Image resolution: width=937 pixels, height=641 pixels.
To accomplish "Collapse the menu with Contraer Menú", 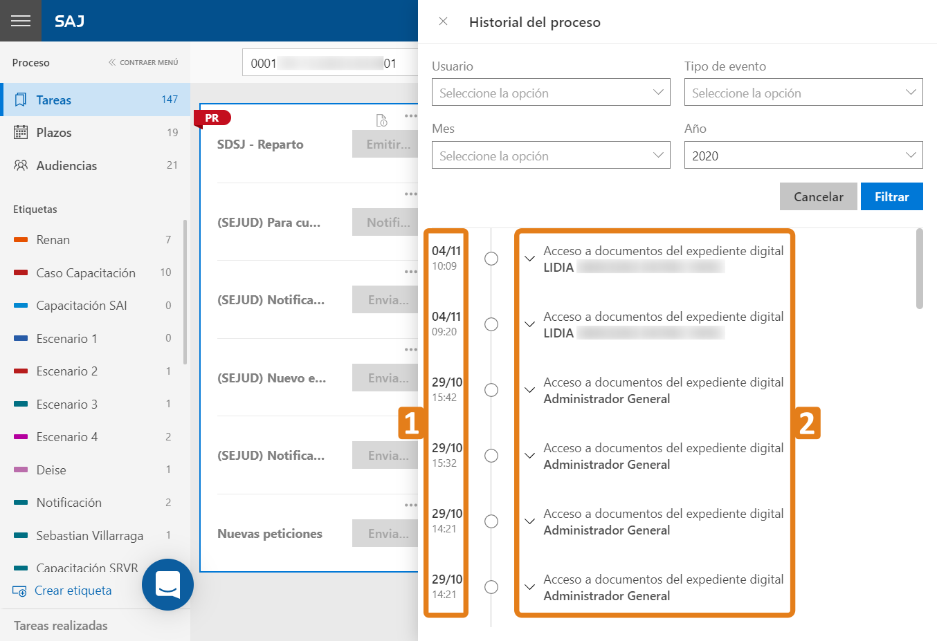I will (x=143, y=62).
